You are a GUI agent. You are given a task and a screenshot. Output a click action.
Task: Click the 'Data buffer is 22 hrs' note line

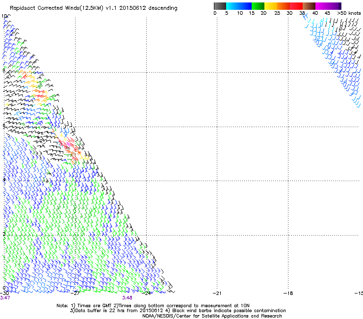pyautogui.click(x=178, y=311)
